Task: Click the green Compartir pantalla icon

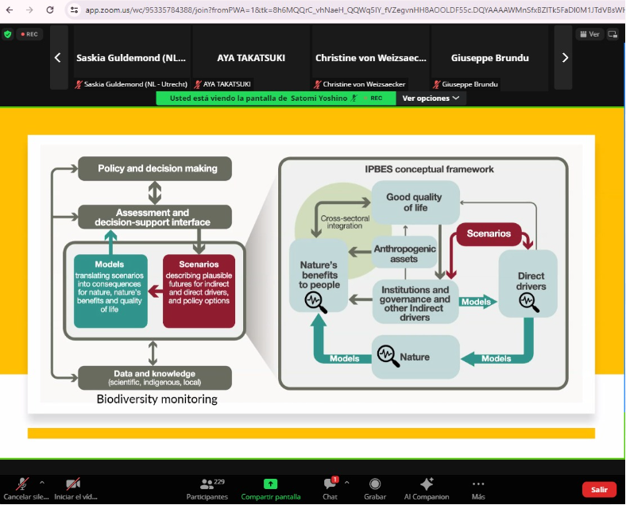Action: point(270,484)
